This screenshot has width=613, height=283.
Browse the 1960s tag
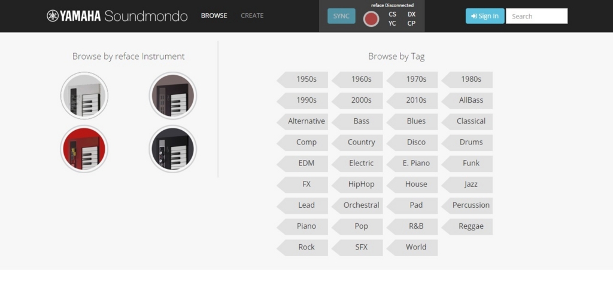coord(357,79)
